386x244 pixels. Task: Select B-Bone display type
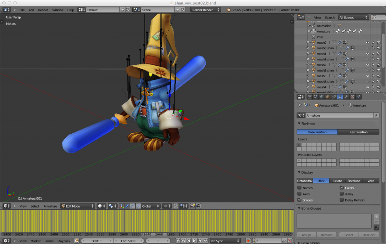pos(337,181)
